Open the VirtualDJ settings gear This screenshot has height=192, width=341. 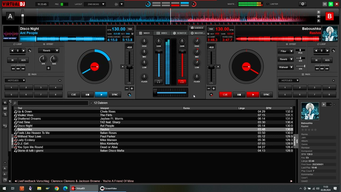303,4
